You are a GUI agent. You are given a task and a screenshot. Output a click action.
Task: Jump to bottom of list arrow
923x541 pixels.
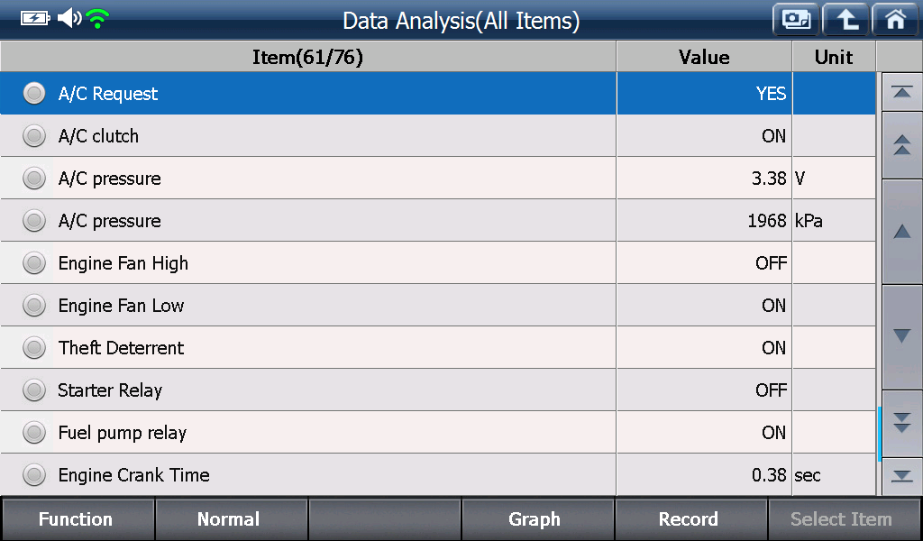click(901, 476)
